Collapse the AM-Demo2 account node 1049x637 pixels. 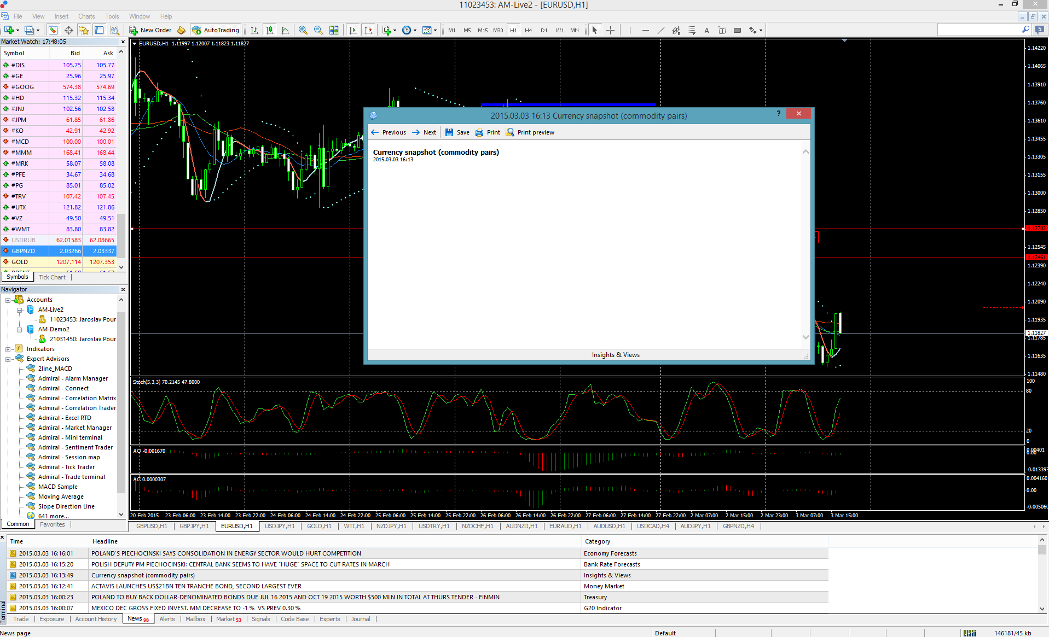(19, 329)
